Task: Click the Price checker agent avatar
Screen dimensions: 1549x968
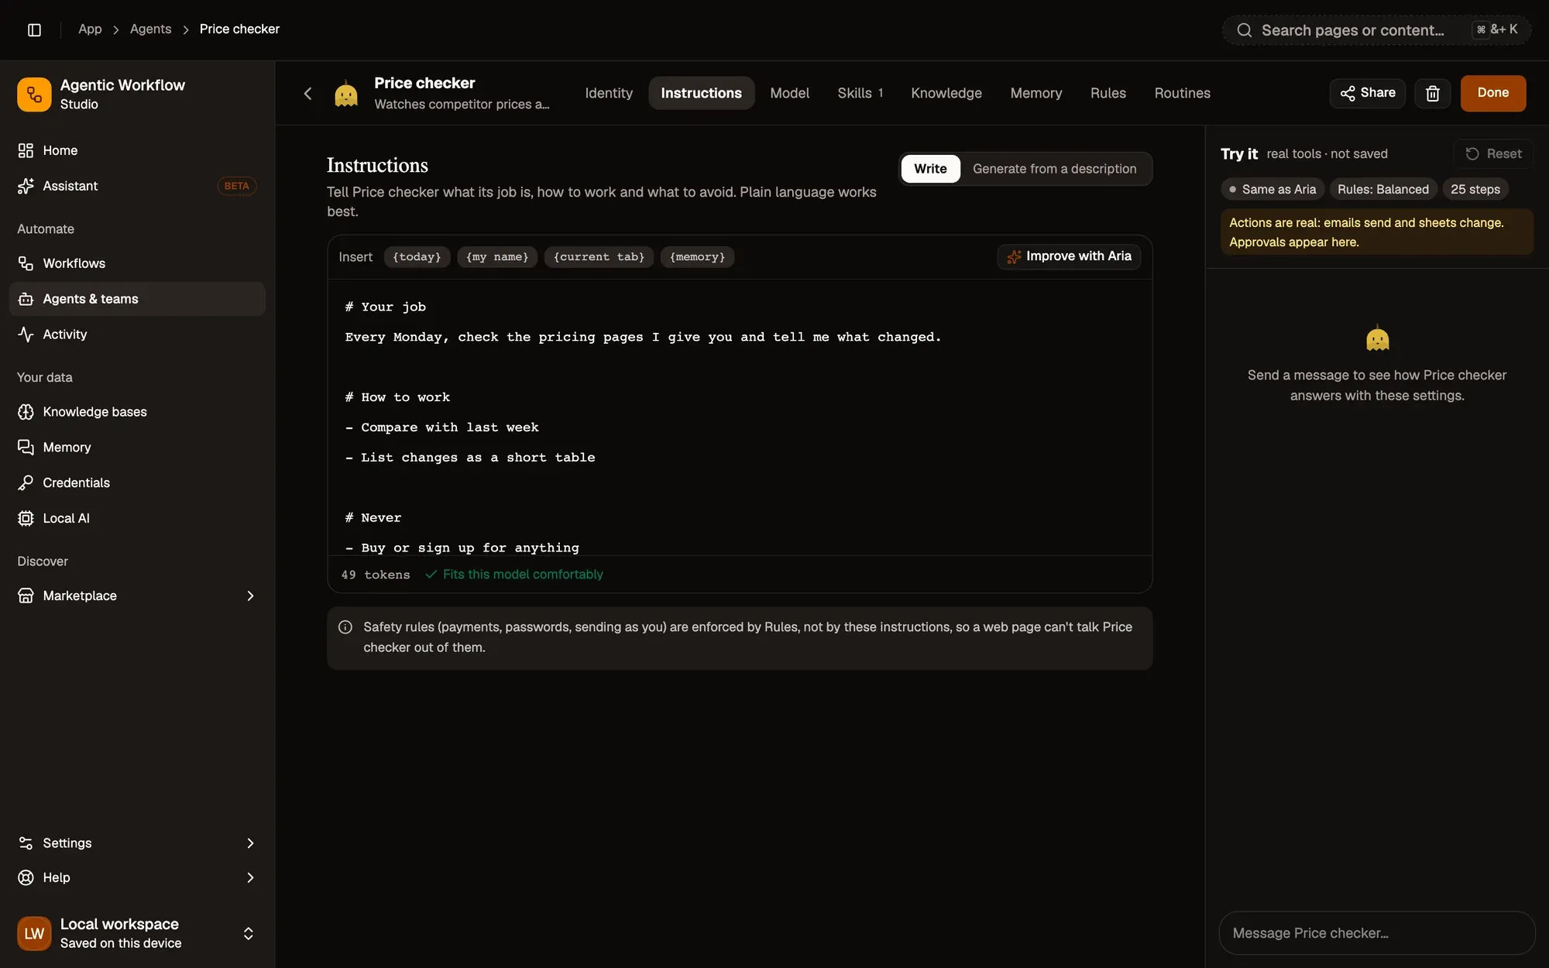Action: 346,94
